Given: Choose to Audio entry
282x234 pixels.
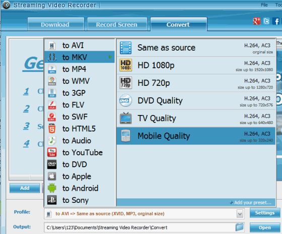Looking at the screenshot, I should point(80,141).
